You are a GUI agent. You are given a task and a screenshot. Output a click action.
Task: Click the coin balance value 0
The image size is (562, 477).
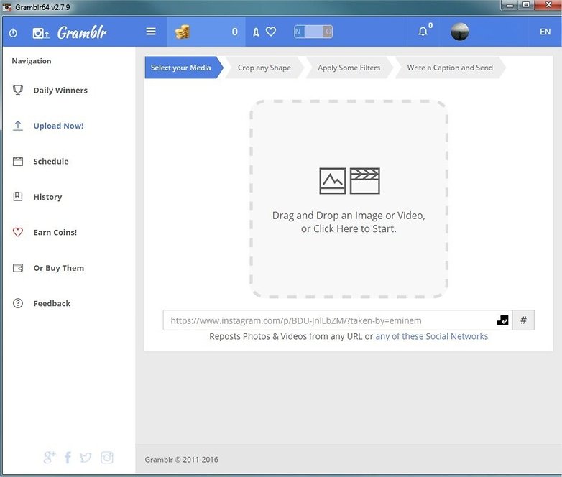click(235, 32)
